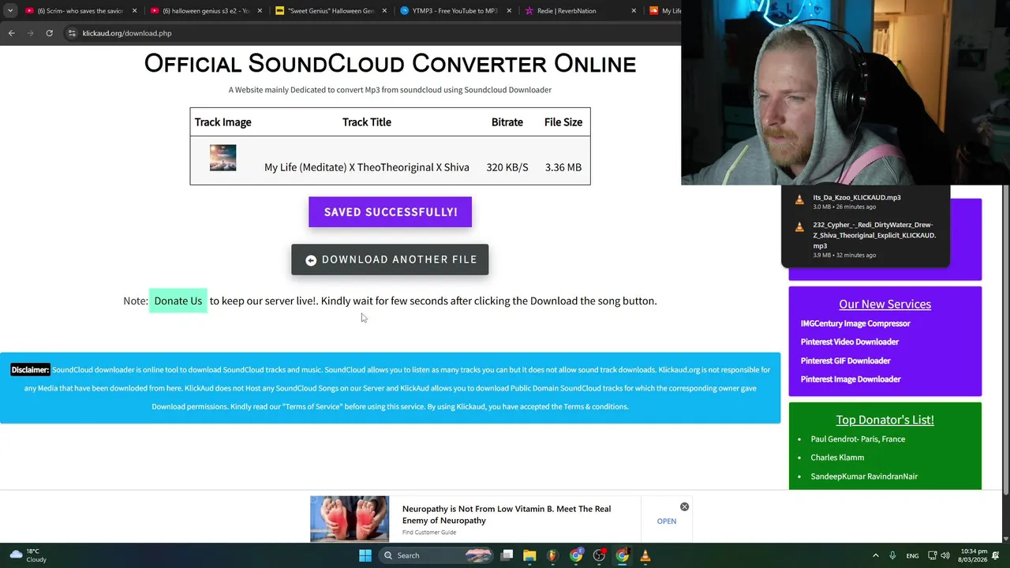Open the weather widget showing 18°C Cloudy
Viewport: 1010px width, 568px height.
[28, 555]
